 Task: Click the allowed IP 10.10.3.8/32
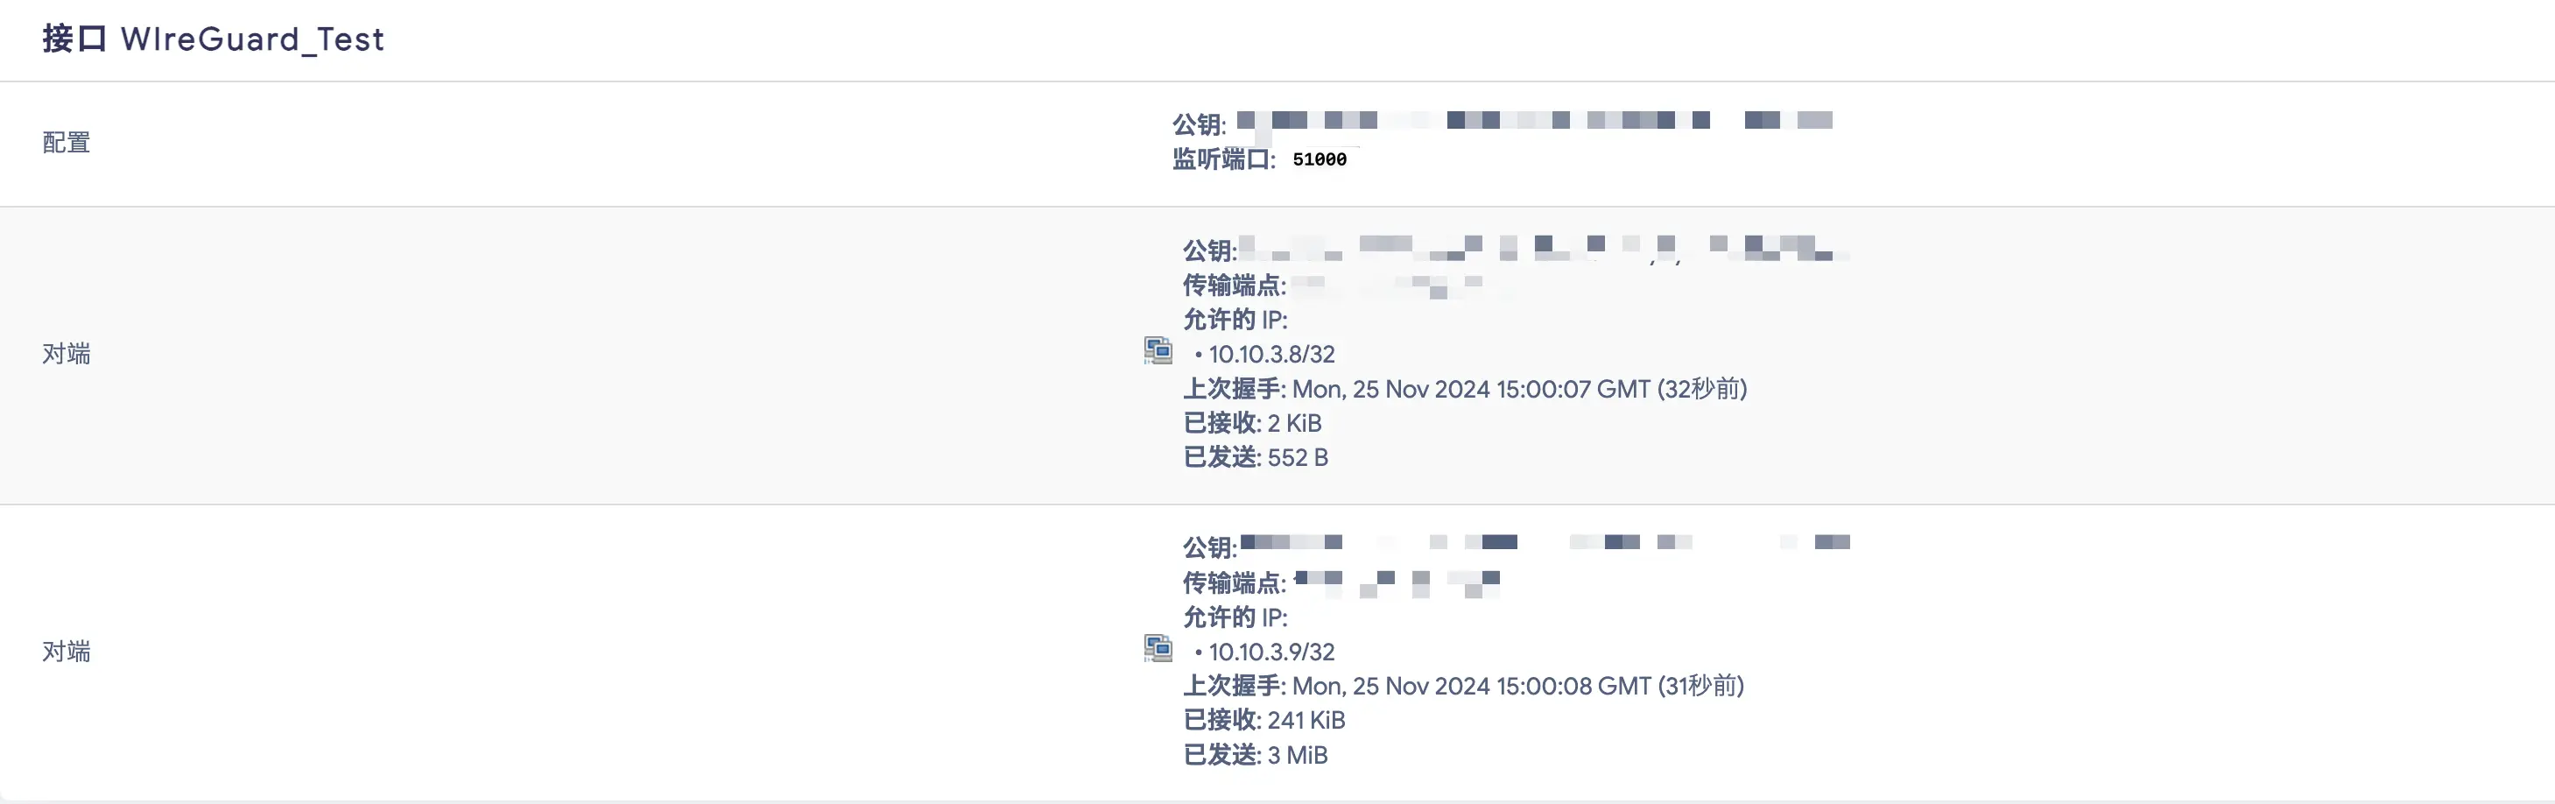(x=1271, y=355)
